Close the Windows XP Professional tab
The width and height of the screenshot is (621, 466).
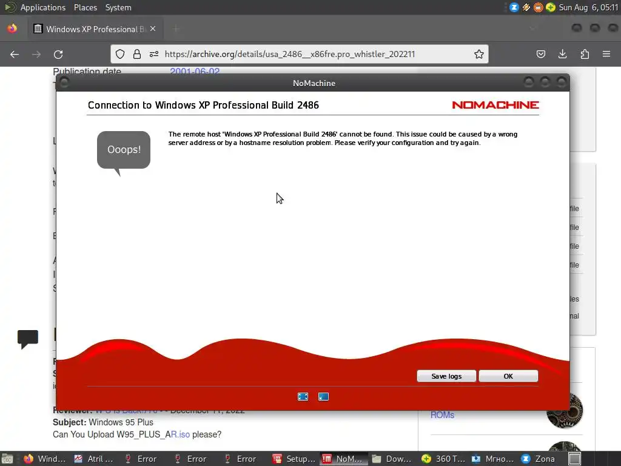pos(153,29)
